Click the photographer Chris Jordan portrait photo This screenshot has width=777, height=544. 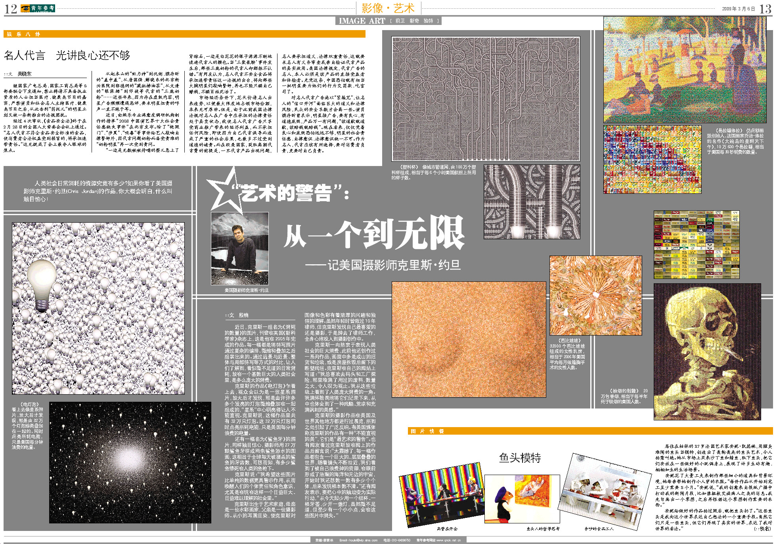[x=239, y=248]
